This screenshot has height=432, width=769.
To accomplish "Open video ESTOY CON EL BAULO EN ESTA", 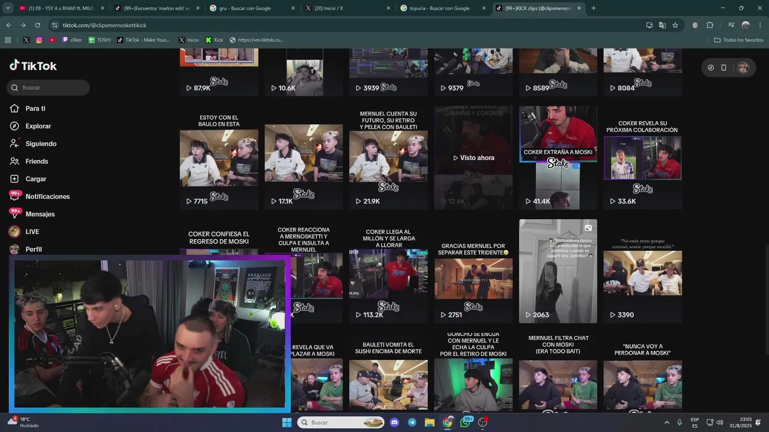I will coord(219,158).
